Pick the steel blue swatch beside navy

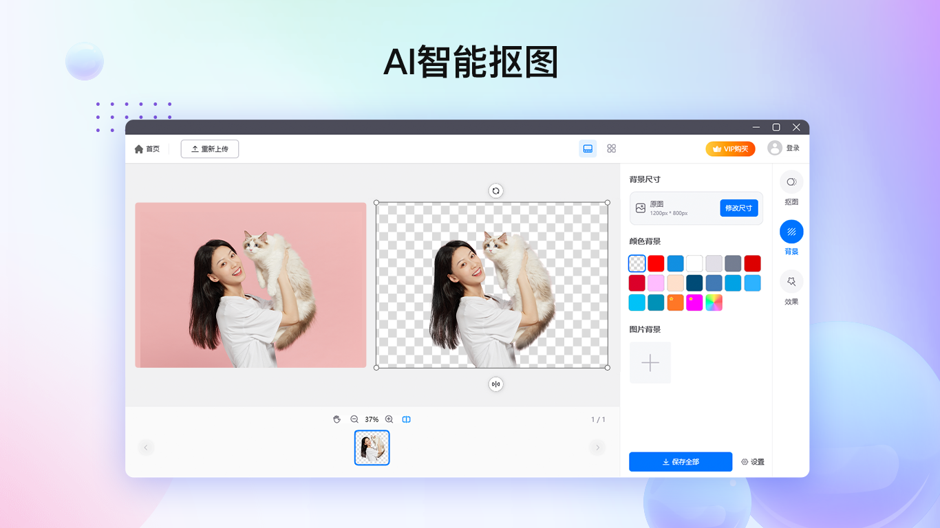(714, 283)
